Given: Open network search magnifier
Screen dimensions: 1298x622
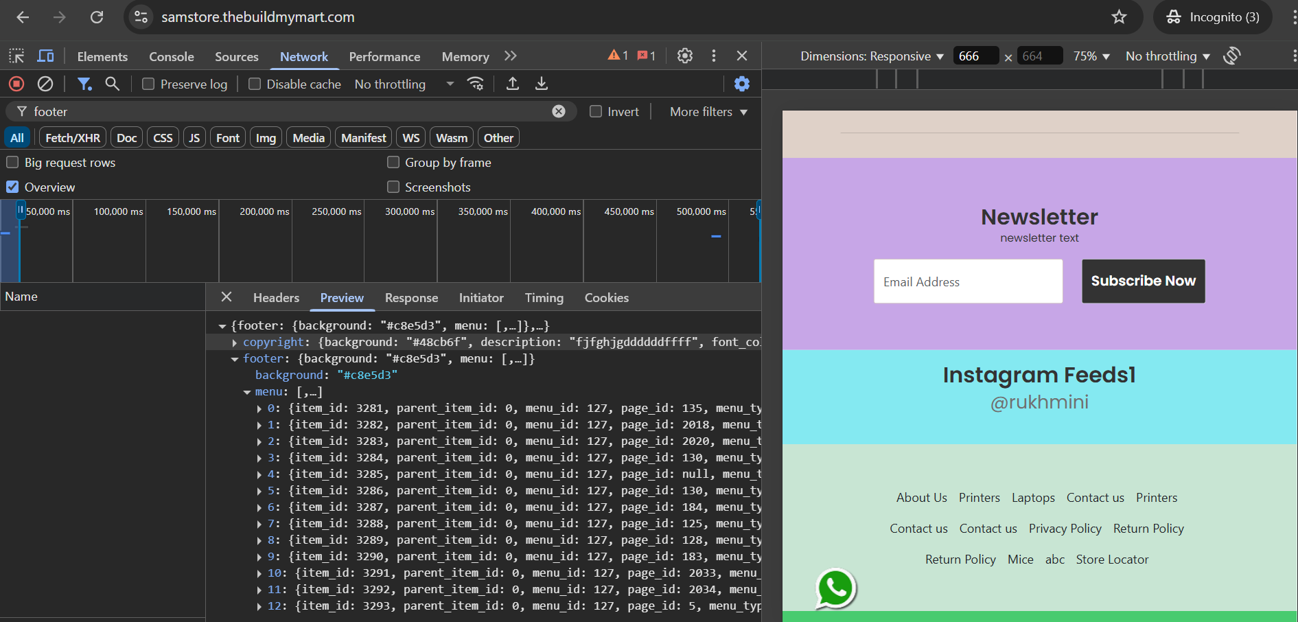Looking at the screenshot, I should click(x=112, y=84).
